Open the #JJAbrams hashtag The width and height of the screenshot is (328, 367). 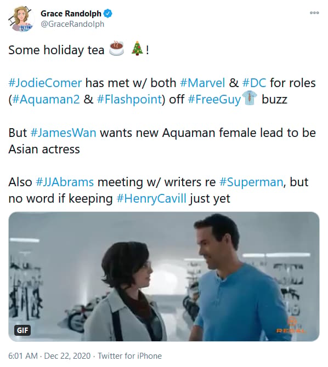click(x=65, y=182)
